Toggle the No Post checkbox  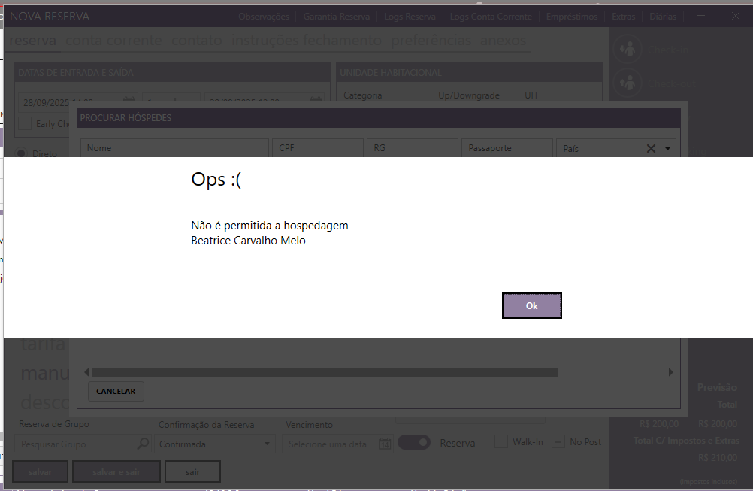point(558,442)
